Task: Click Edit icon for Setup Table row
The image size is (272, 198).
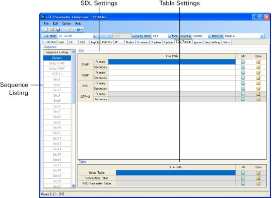Action: (x=243, y=173)
